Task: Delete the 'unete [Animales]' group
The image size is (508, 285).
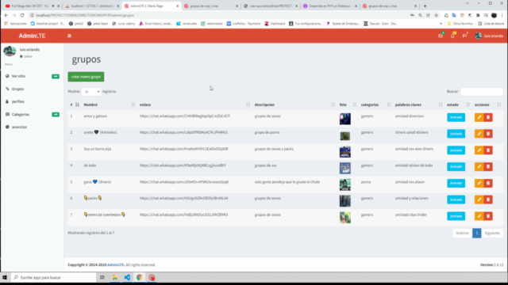Action: tap(488, 134)
